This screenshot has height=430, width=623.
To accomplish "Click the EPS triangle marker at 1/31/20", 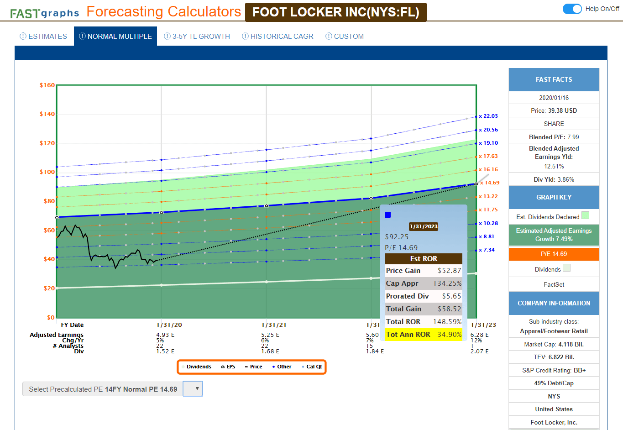I will (x=161, y=212).
